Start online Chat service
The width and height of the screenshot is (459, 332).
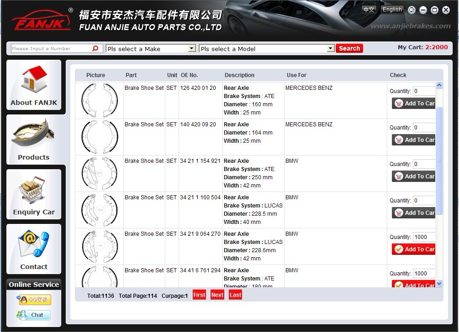(x=34, y=315)
